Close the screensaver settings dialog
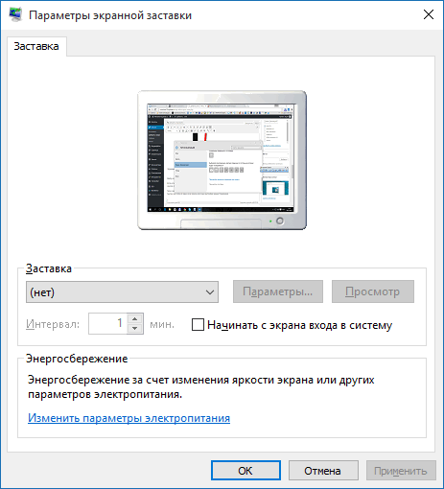444x489 pixels. [x=429, y=14]
